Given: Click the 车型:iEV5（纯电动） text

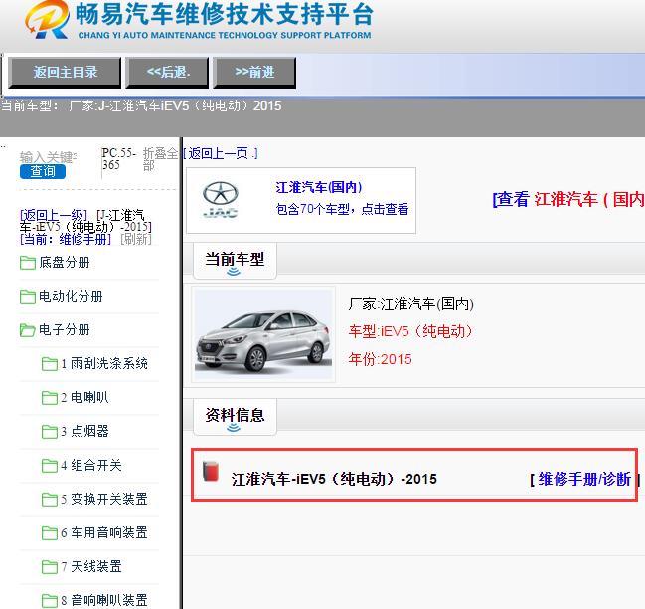Looking at the screenshot, I should coord(410,331).
